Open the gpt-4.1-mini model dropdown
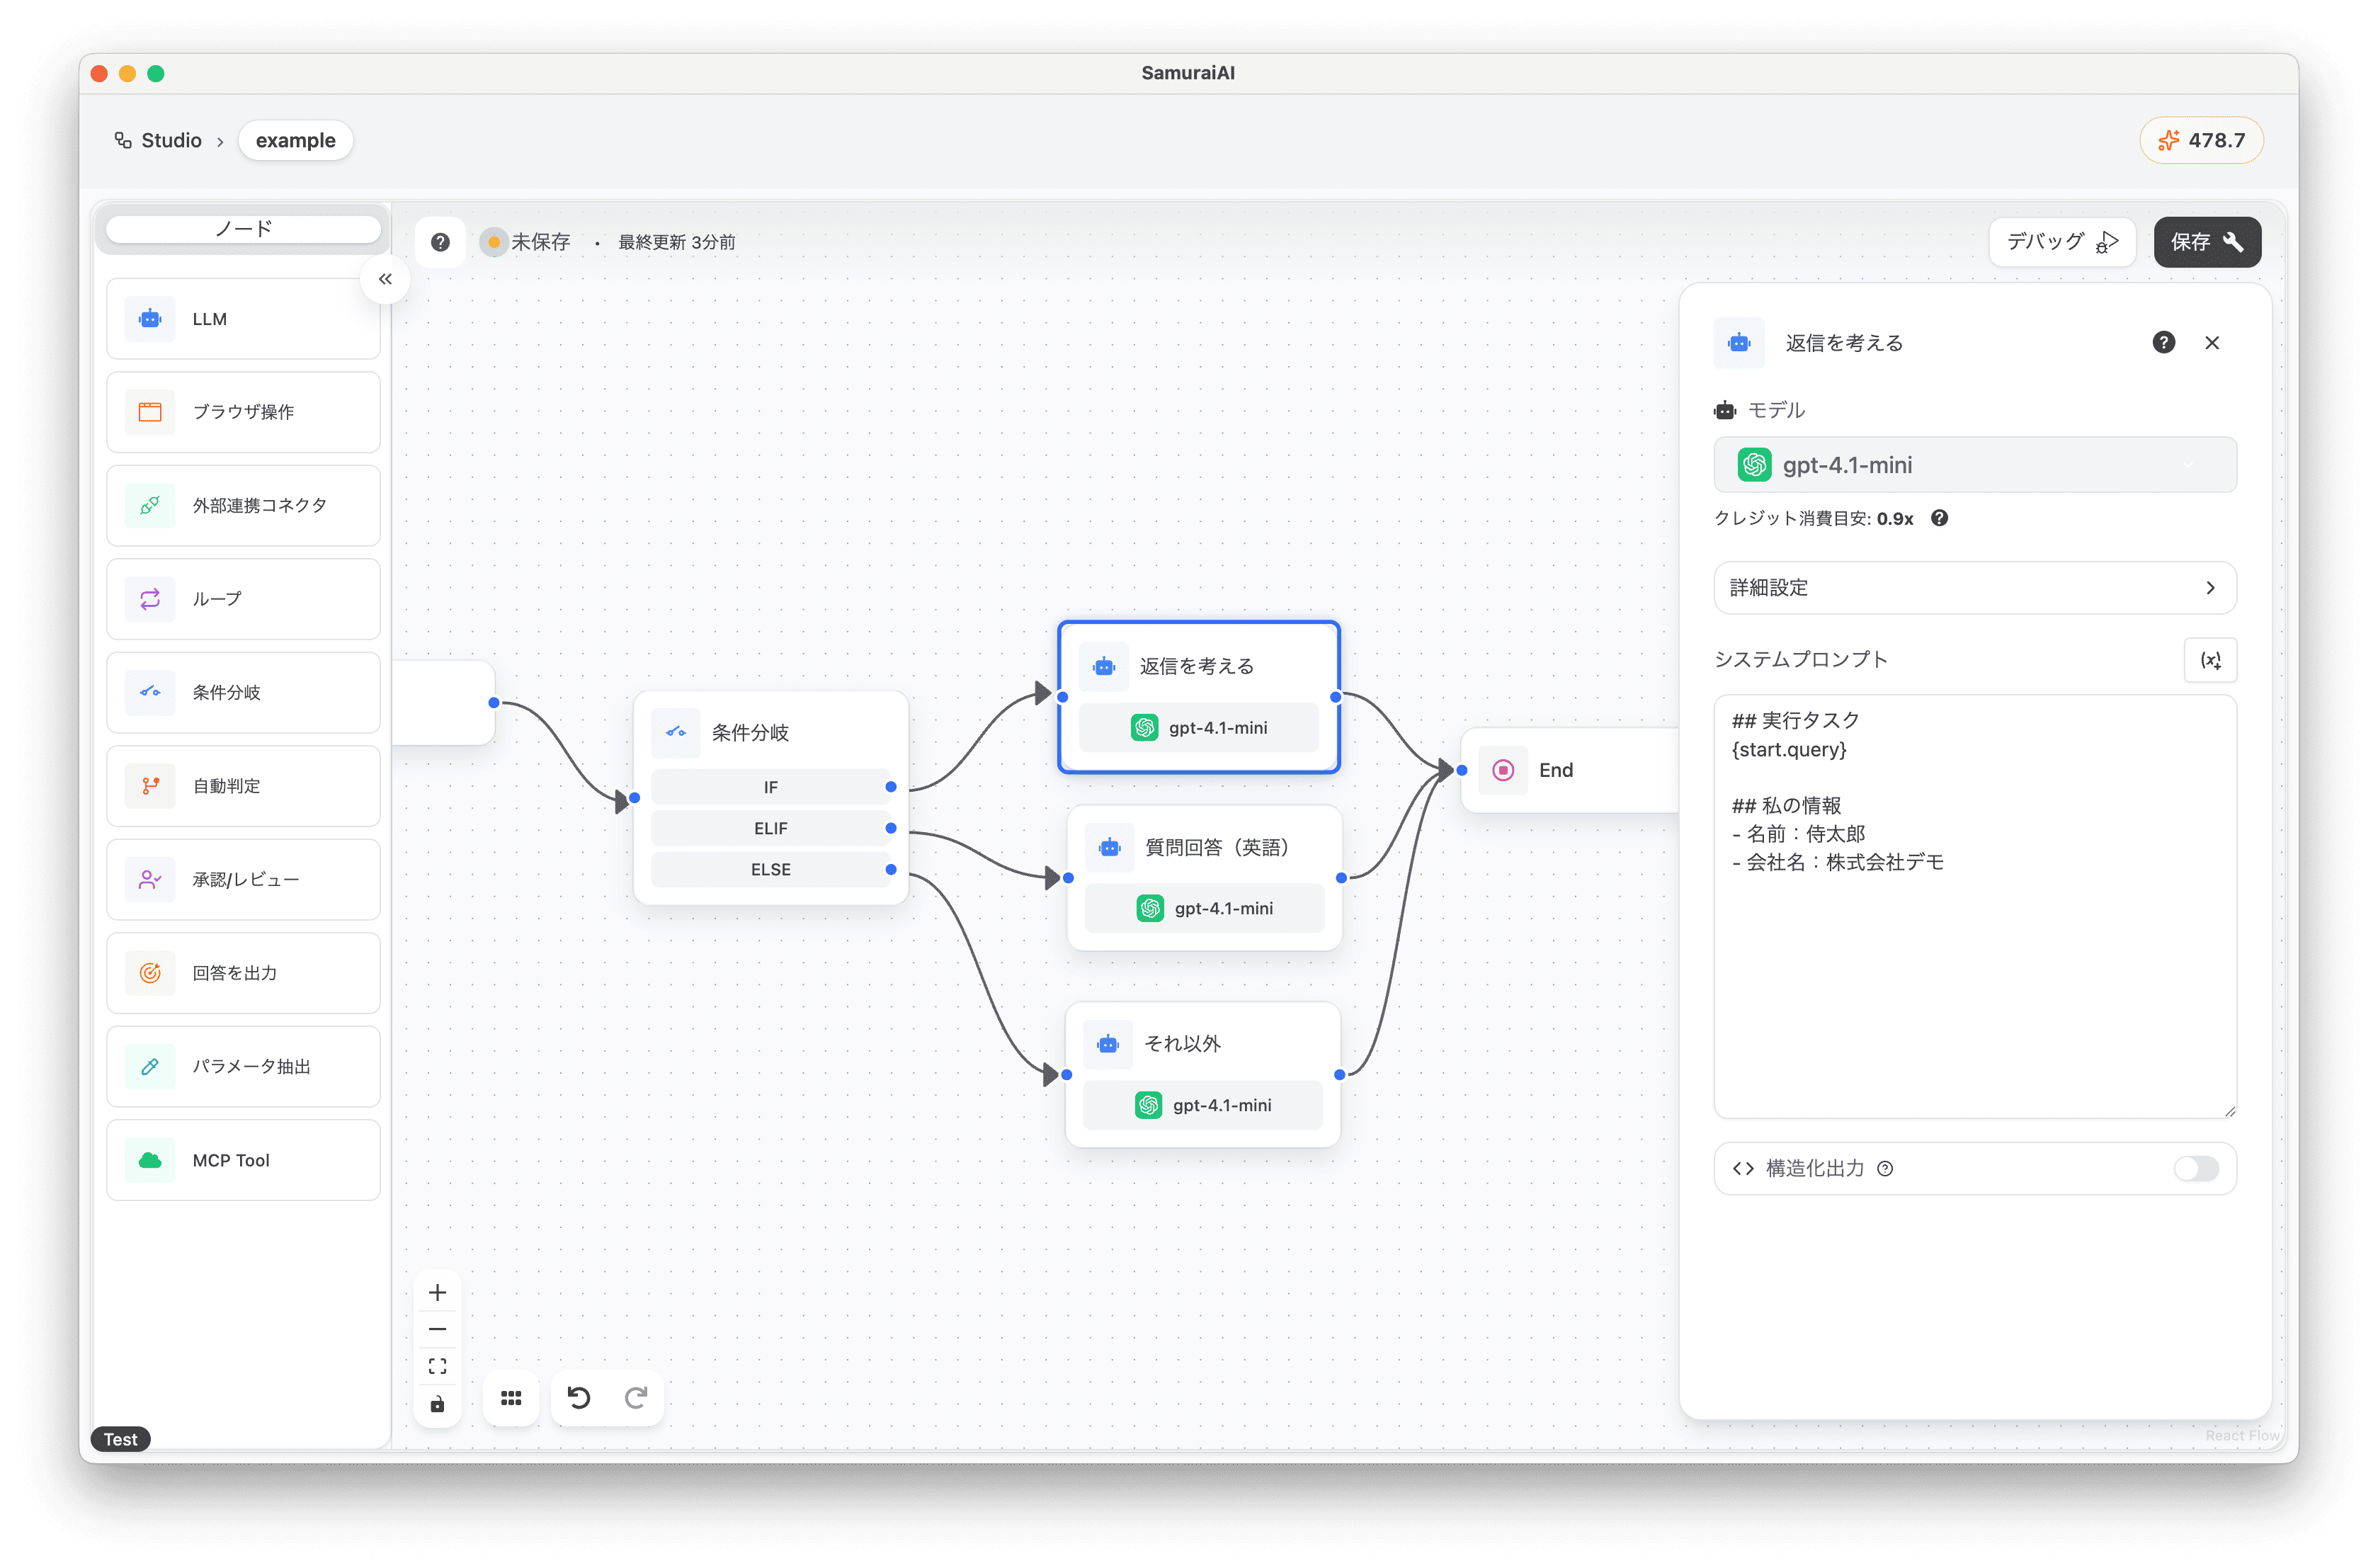Screen dimensions: 2378x1568 click(1974, 465)
